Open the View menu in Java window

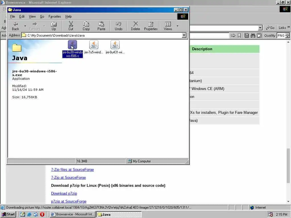(32, 16)
